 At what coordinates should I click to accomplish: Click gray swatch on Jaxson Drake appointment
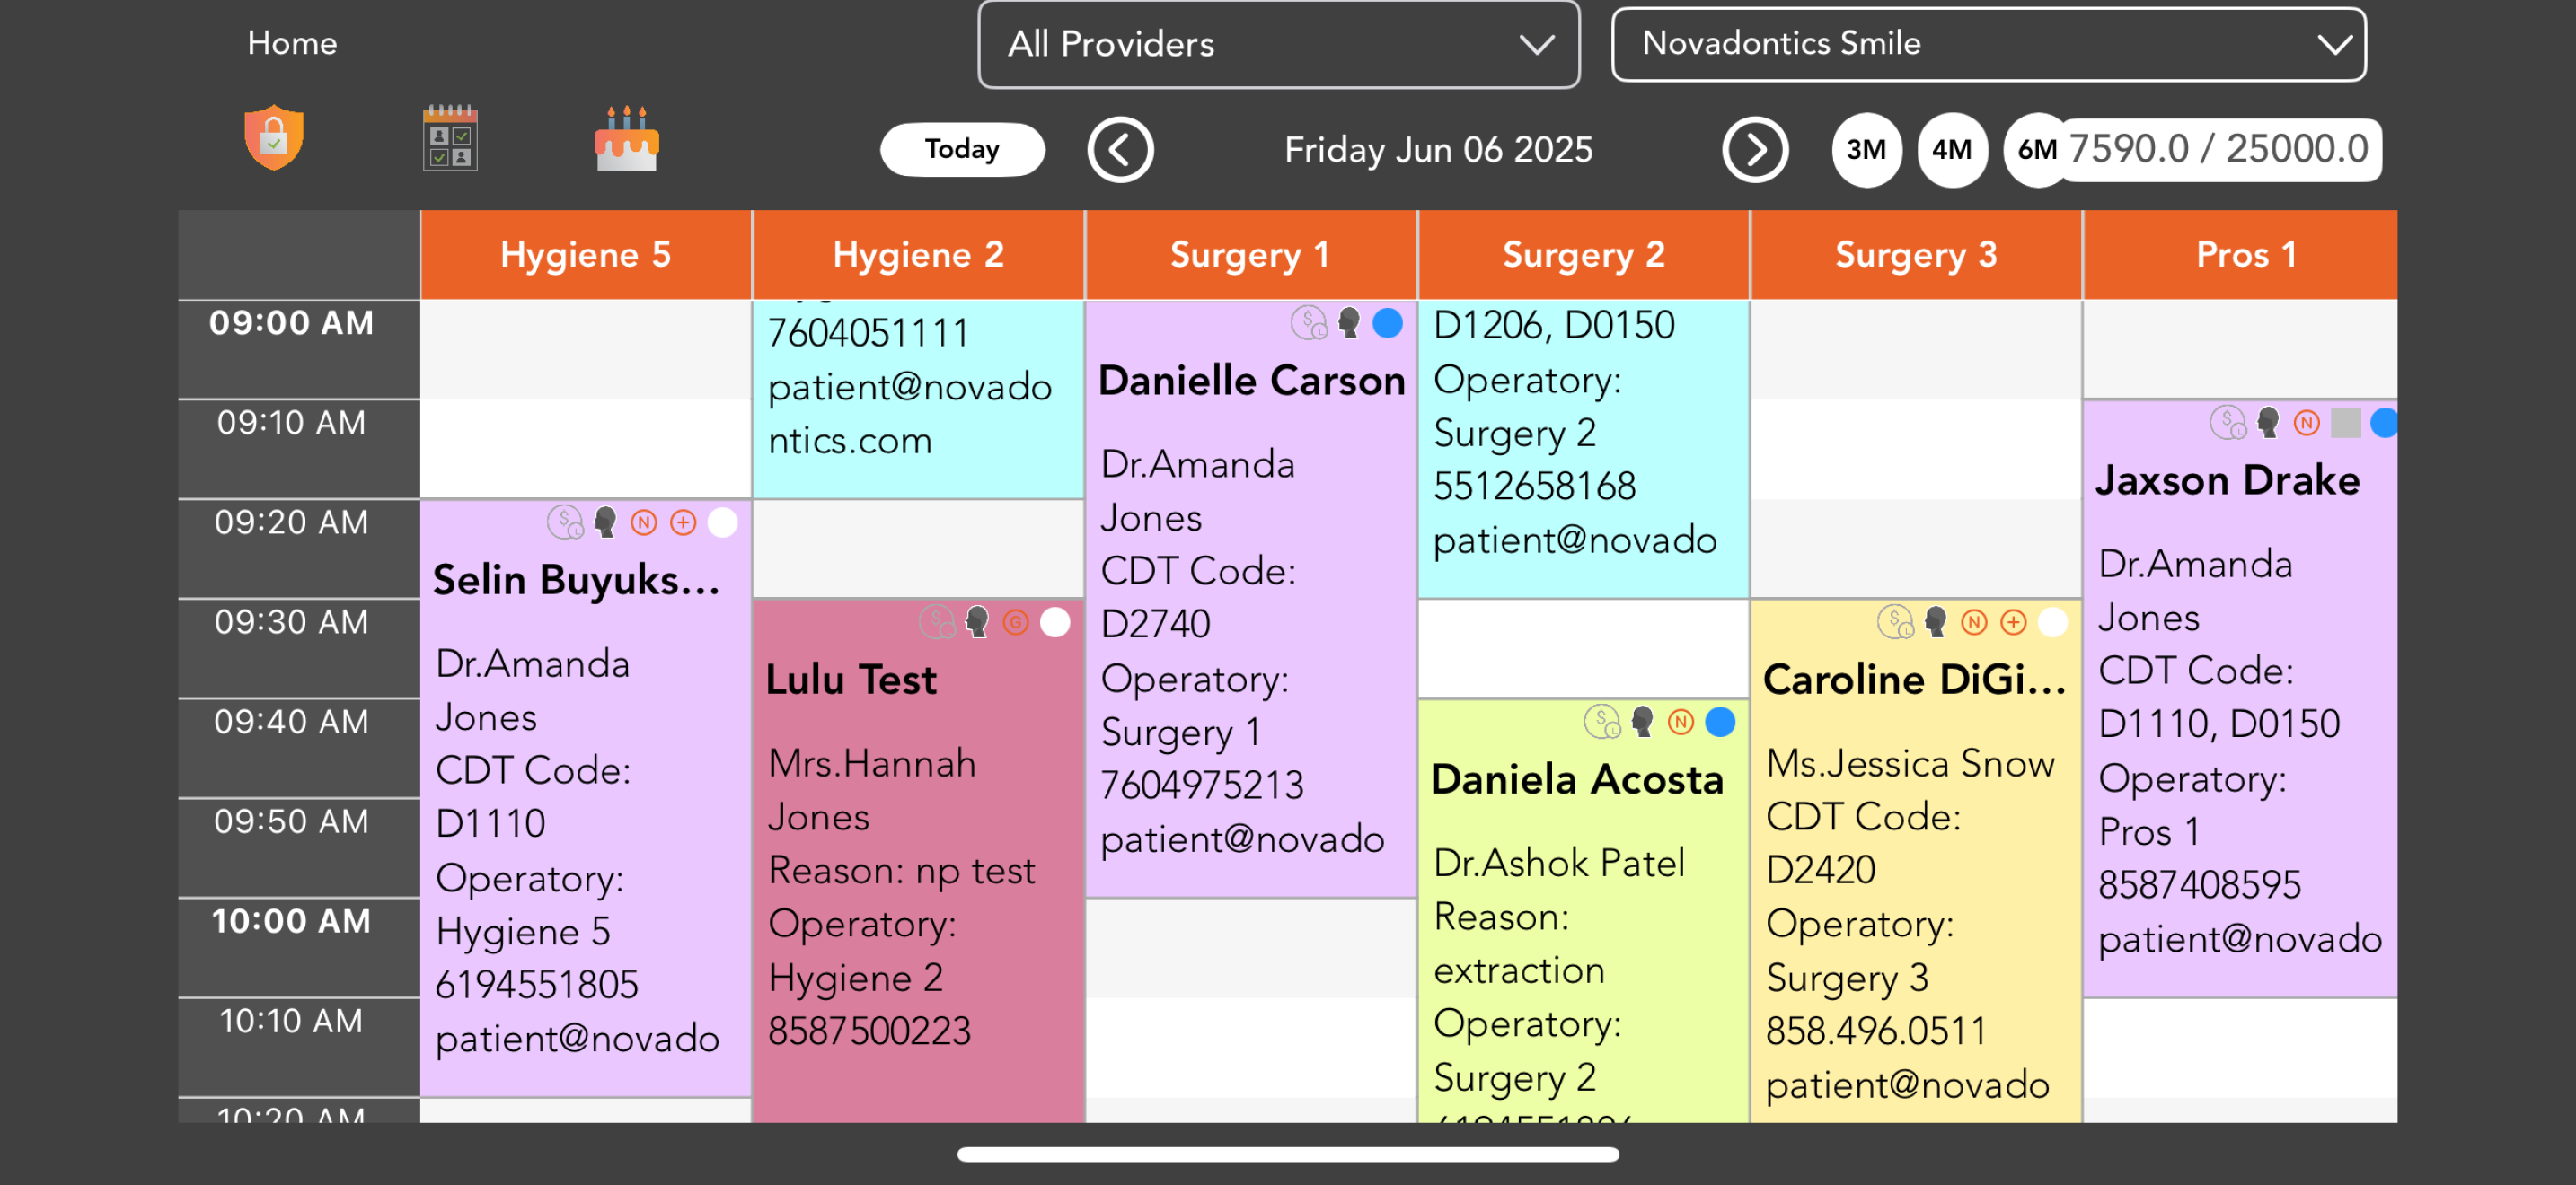click(x=2345, y=424)
